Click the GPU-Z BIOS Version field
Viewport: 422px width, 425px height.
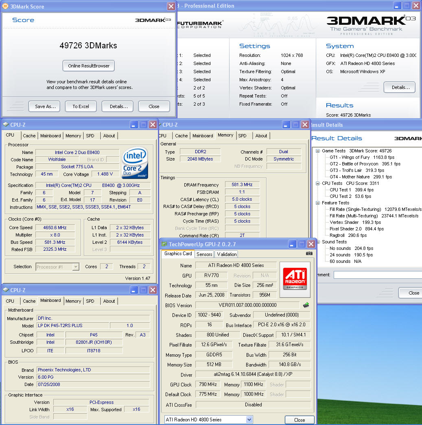247,305
